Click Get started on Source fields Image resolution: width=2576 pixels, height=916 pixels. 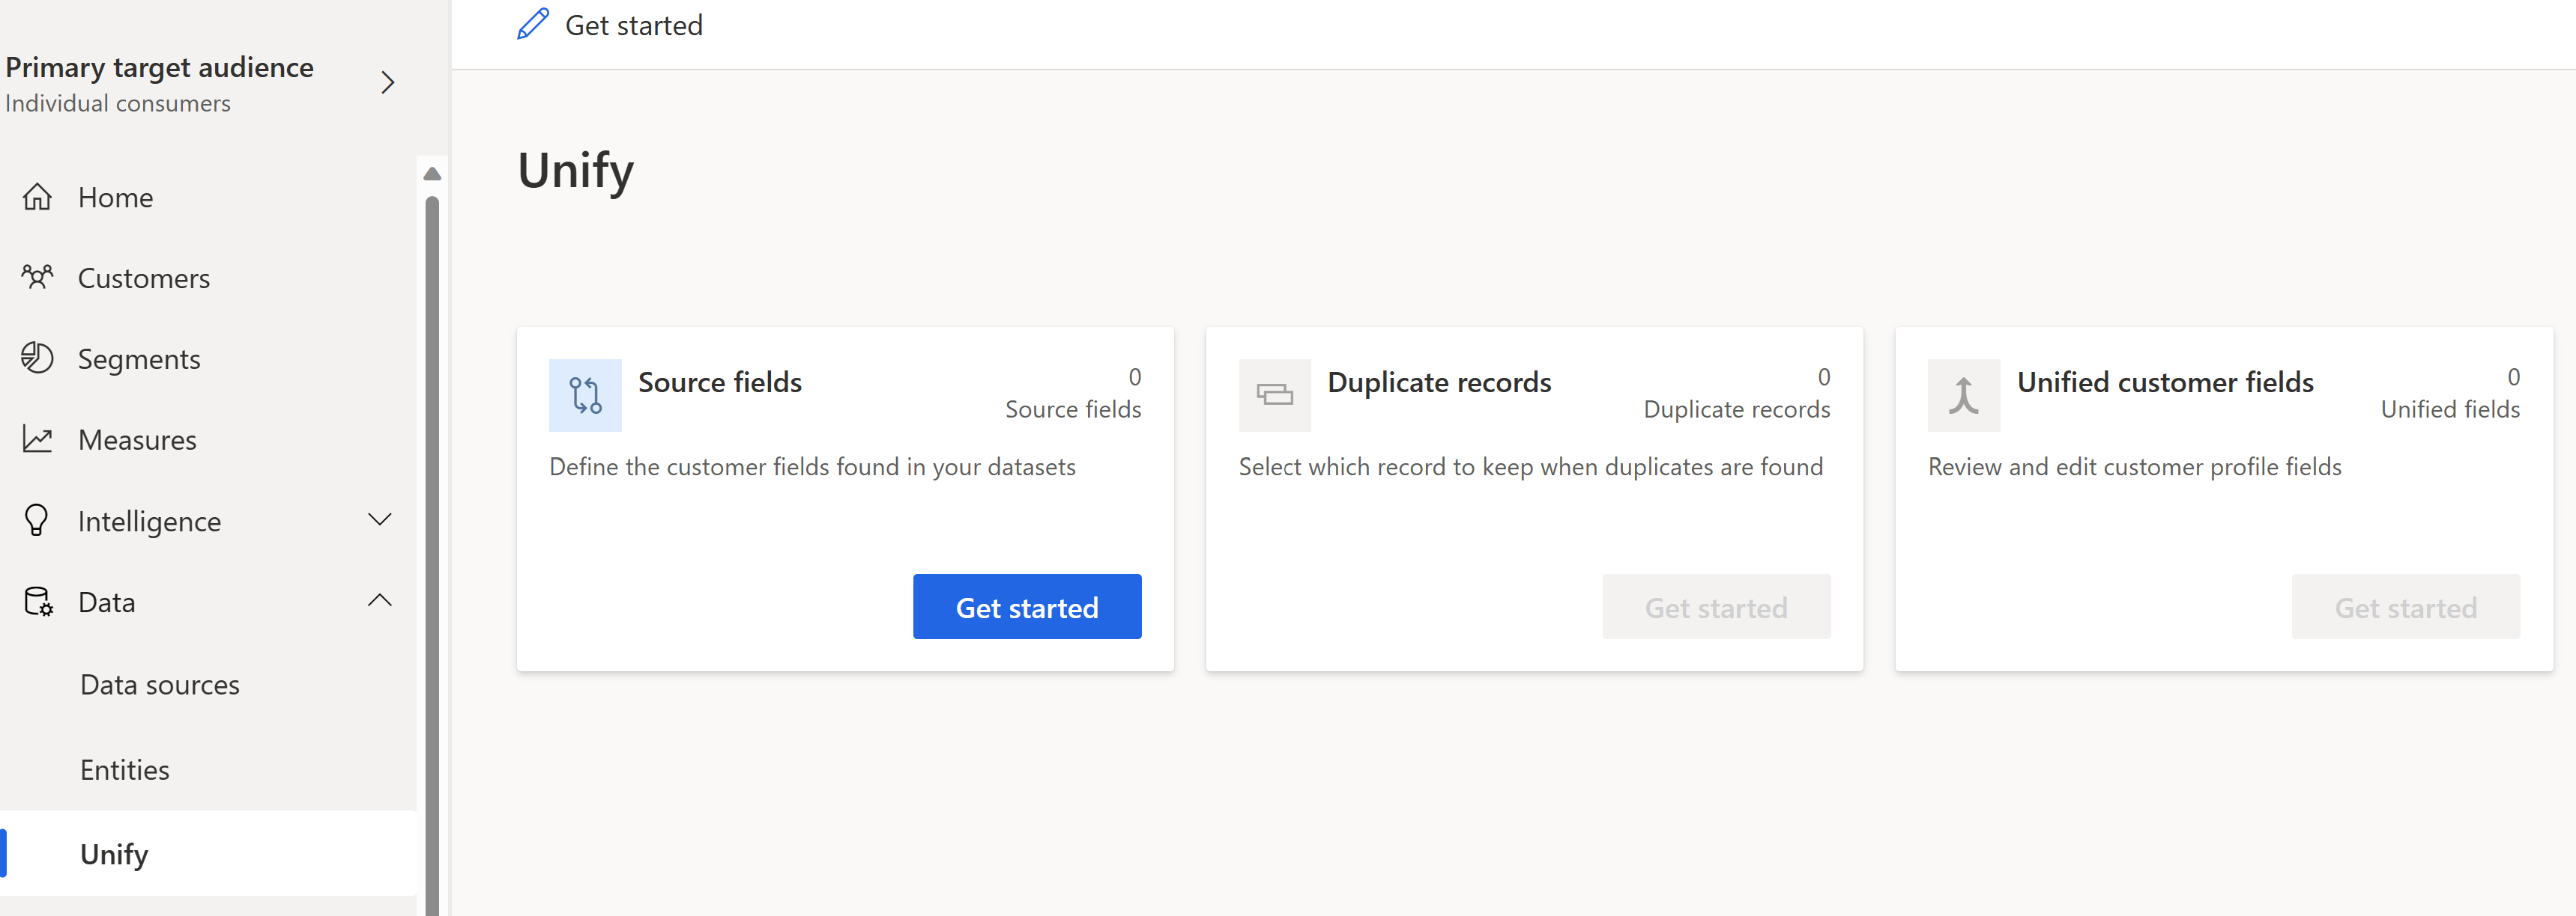click(1027, 608)
